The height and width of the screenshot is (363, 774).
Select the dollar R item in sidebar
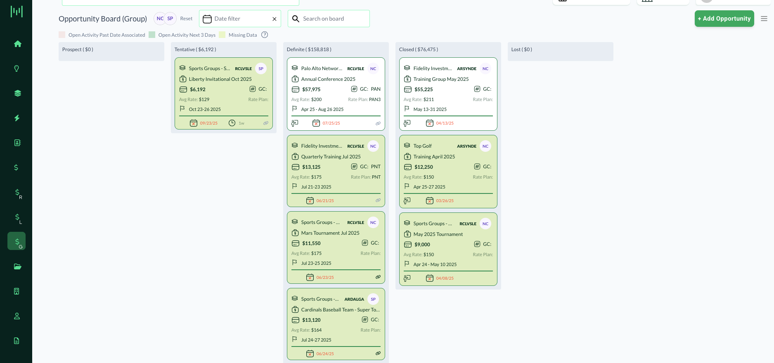click(17, 192)
